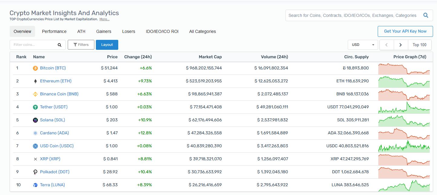Image resolution: width=437 pixels, height=195 pixels.
Task: Switch to the Overview tab
Action: click(x=22, y=31)
